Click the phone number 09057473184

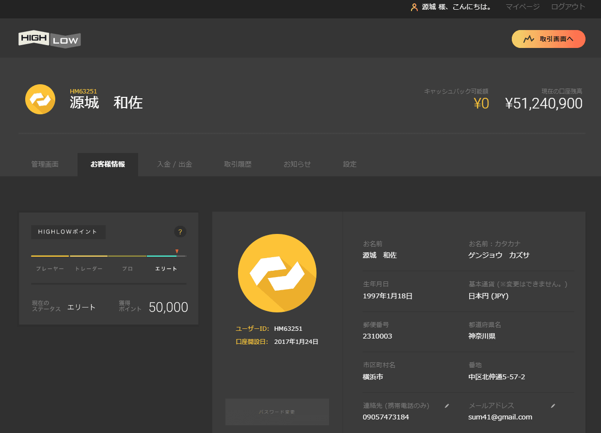[386, 417]
